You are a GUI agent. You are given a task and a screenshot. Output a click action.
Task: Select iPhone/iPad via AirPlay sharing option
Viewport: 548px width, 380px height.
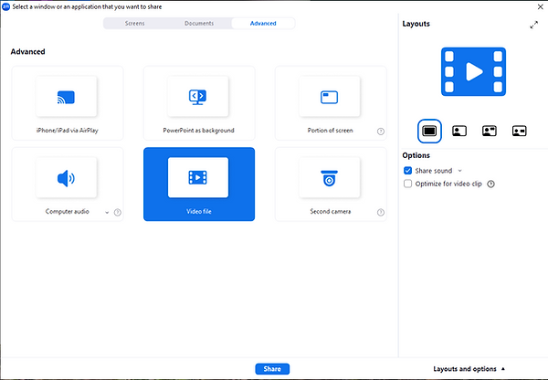click(68, 103)
